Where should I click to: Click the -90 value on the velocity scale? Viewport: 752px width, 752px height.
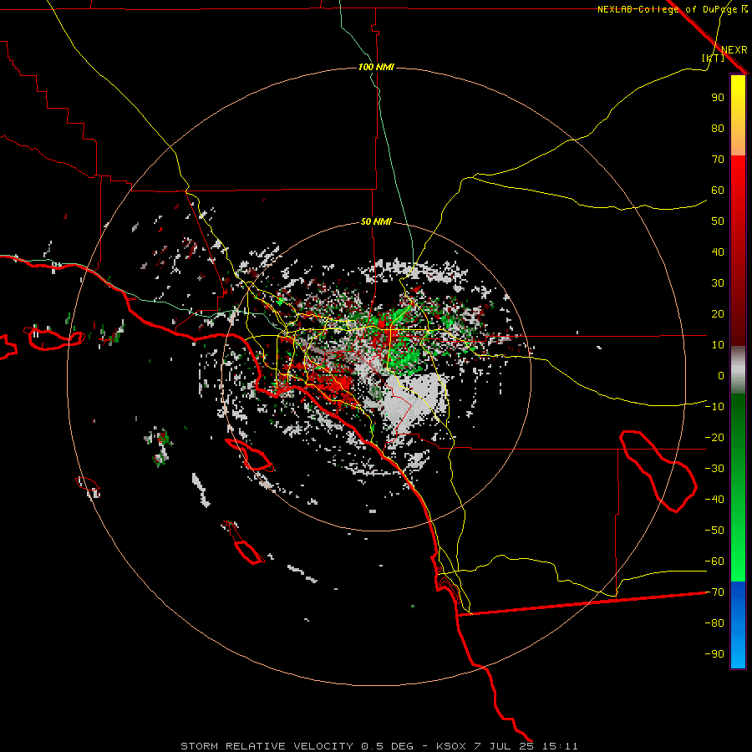pyautogui.click(x=714, y=654)
